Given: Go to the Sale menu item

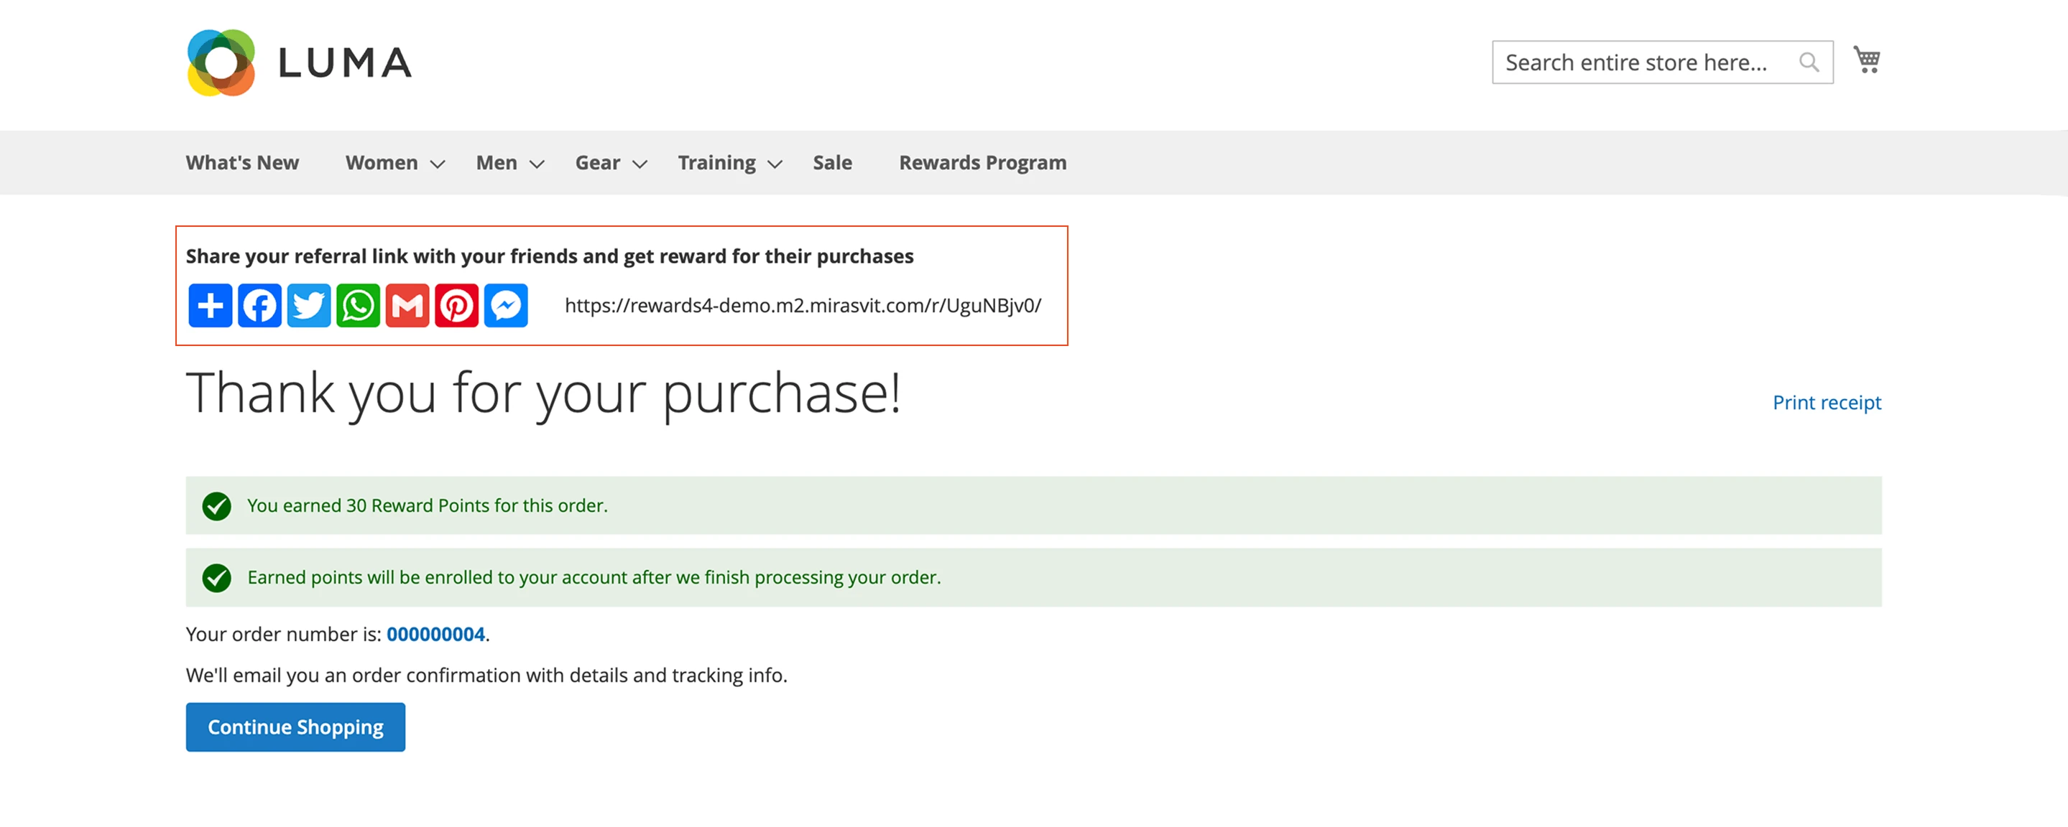Looking at the screenshot, I should pos(831,163).
